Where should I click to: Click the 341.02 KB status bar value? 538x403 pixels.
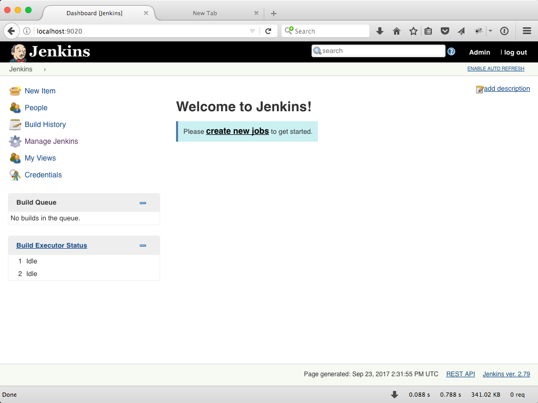click(485, 395)
